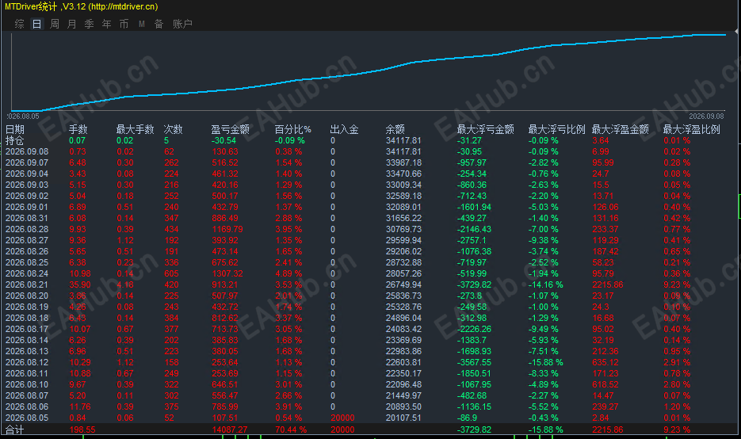Select the 2026.08.05 date row
The width and height of the screenshot is (741, 439).
369,418
